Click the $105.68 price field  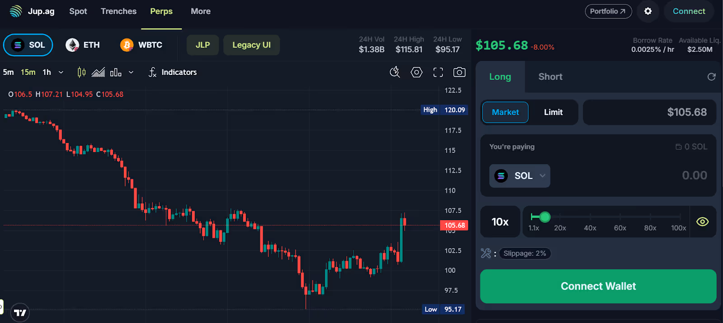point(649,112)
